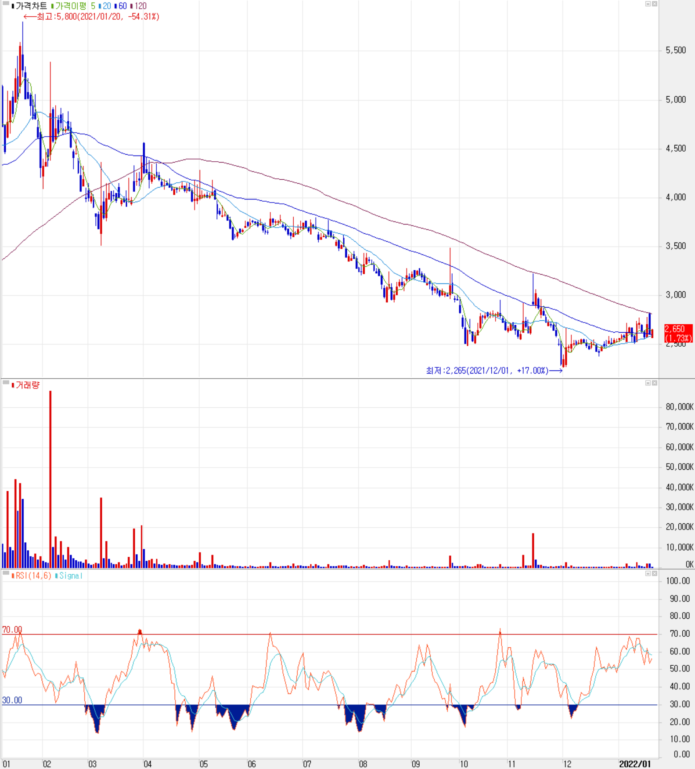Click the 02 month label on the time axis
695x769 pixels.
coord(47,764)
